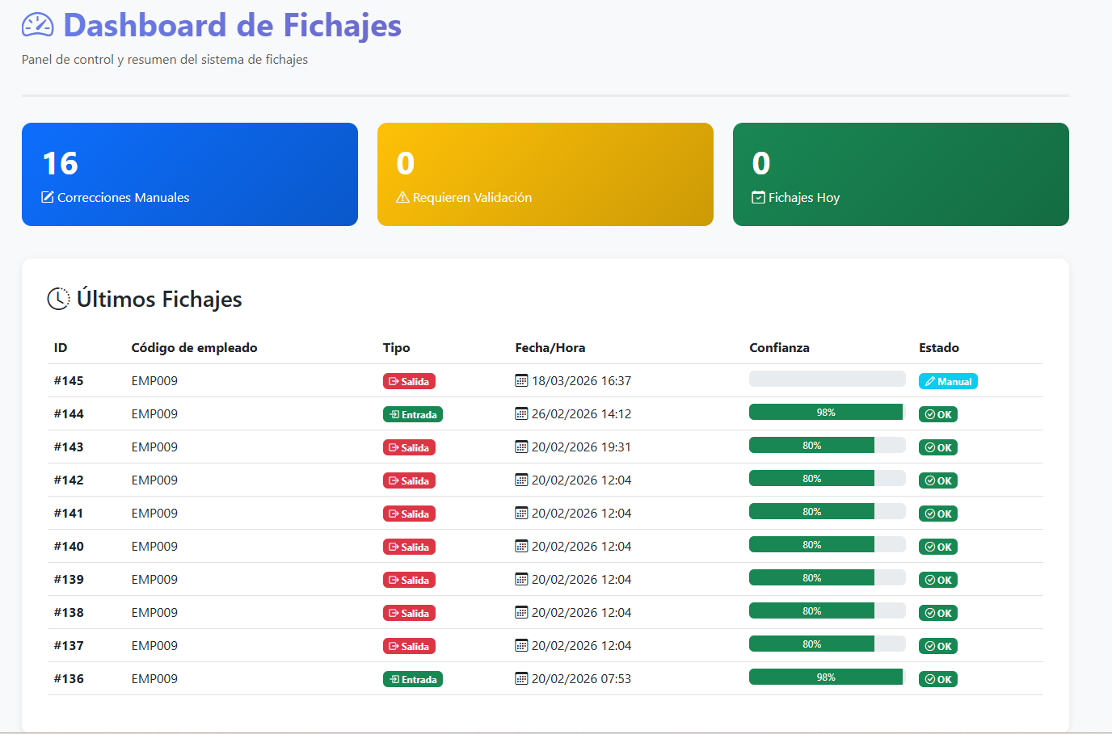1112x734 pixels.
Task: Open the yellow Requieren Validación card
Action: click(x=545, y=174)
